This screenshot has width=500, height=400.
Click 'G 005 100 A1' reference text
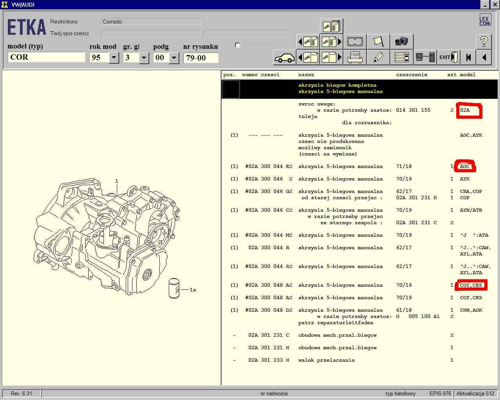click(x=418, y=316)
